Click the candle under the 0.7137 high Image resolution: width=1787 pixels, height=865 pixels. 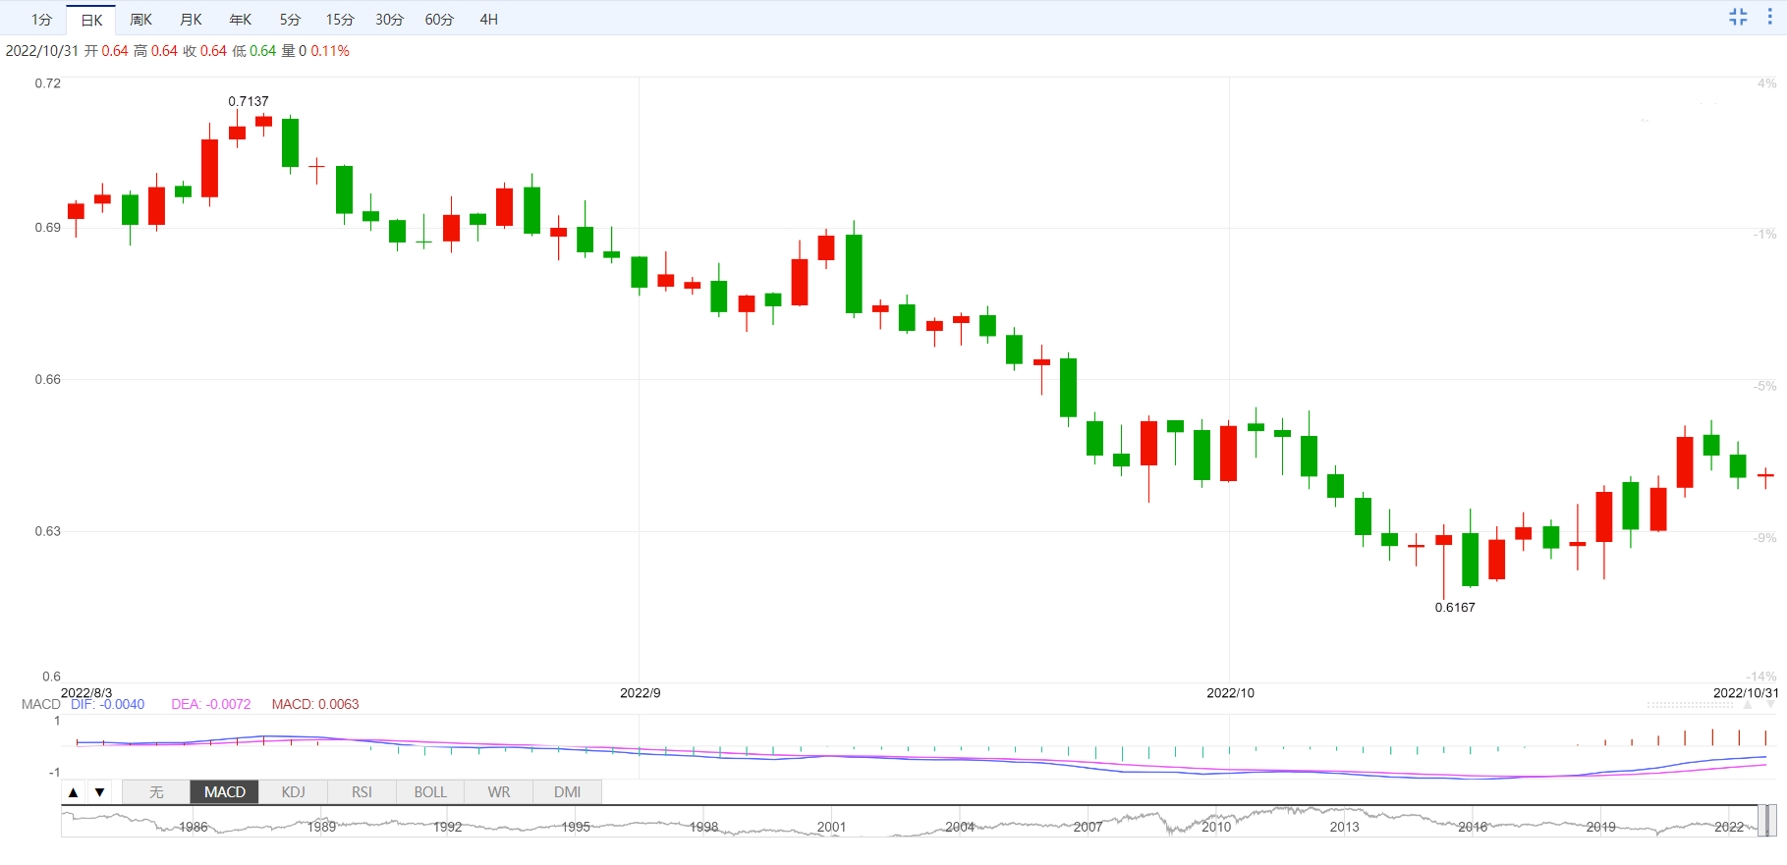tap(237, 130)
